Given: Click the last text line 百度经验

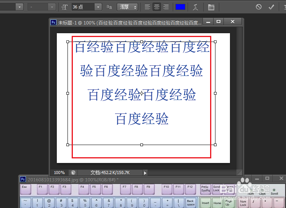Looking at the screenshot, I should [x=142, y=119].
